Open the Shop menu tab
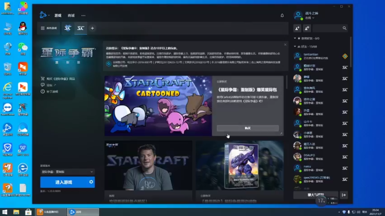 pos(71,15)
